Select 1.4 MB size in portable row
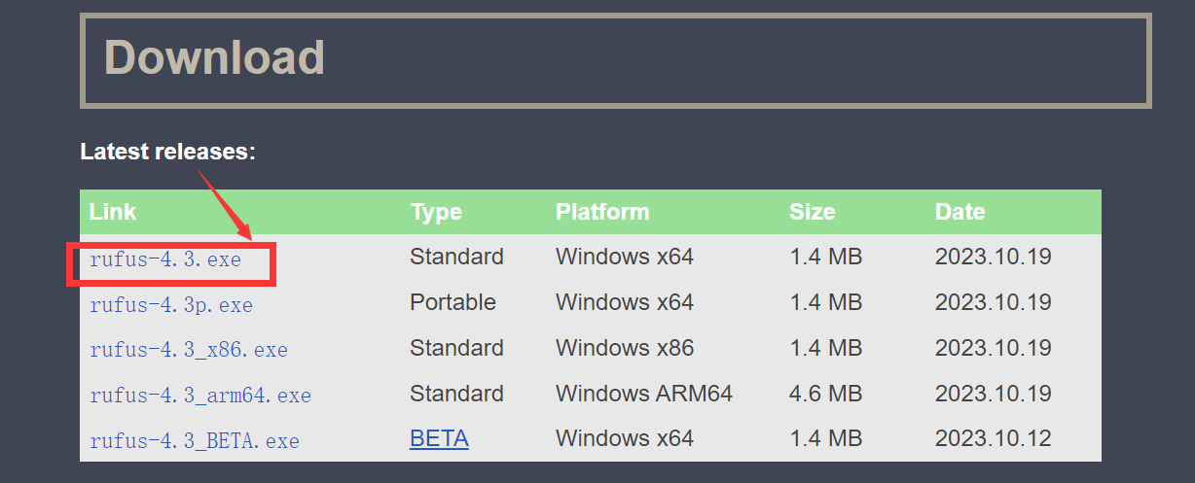This screenshot has height=483, width=1195. [x=826, y=302]
